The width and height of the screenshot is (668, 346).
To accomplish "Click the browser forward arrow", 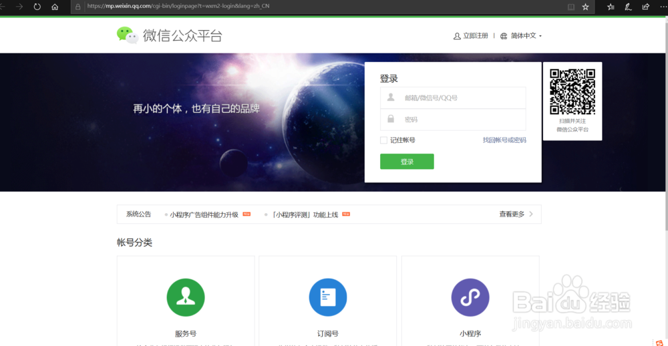I will point(19,7).
